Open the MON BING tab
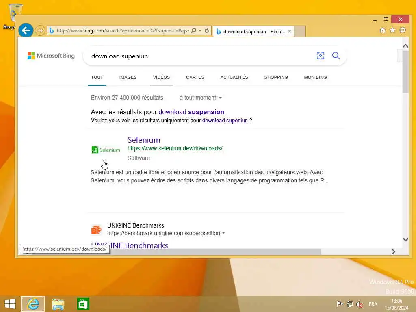The image size is (416, 312). pyautogui.click(x=315, y=77)
